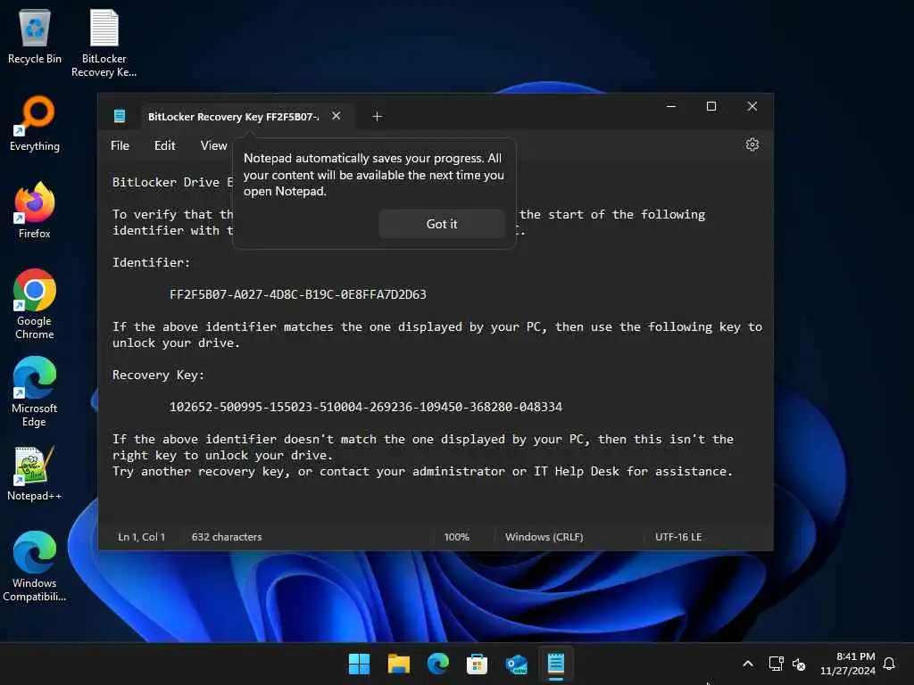Launch the Firefox desktop shortcut
The image size is (914, 685).
click(35, 210)
